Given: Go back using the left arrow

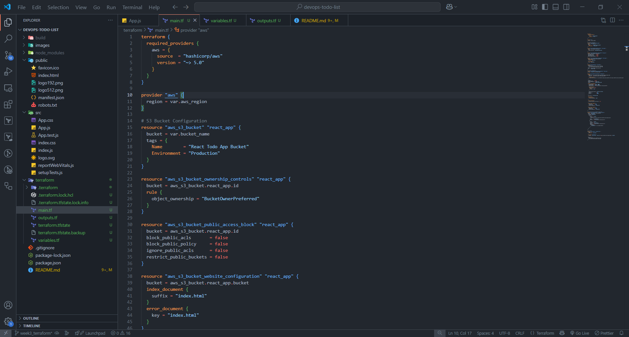Looking at the screenshot, I should (175, 7).
